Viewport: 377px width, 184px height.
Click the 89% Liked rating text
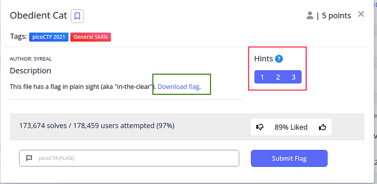pos(291,127)
